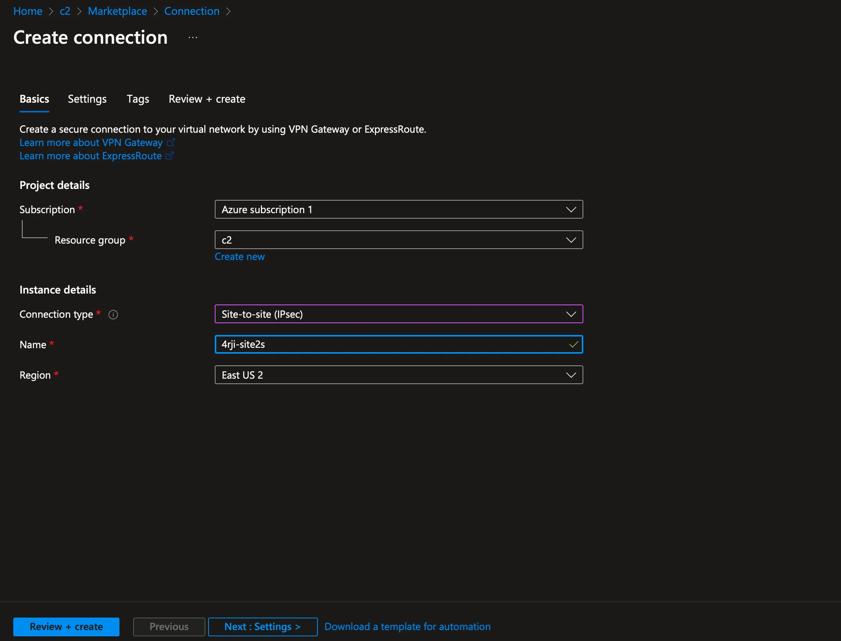Click external link icon after VPN Gateway link
The width and height of the screenshot is (841, 641).
[171, 142]
